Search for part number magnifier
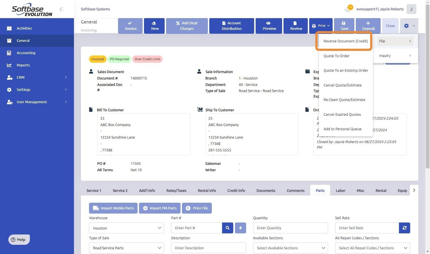 (x=228, y=228)
